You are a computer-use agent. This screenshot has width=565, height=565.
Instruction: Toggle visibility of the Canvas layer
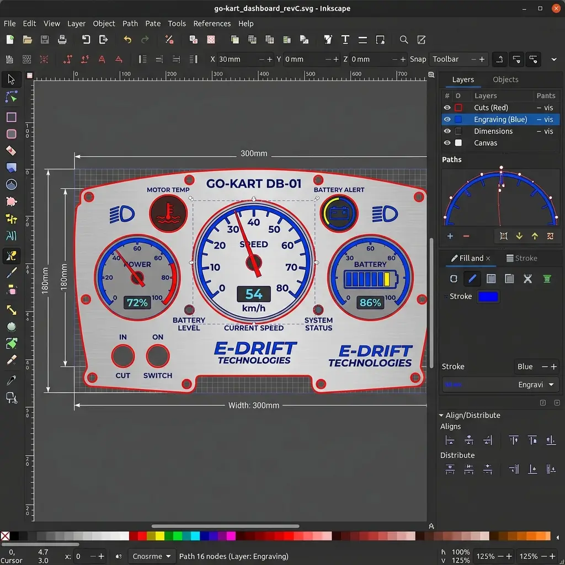[447, 143]
